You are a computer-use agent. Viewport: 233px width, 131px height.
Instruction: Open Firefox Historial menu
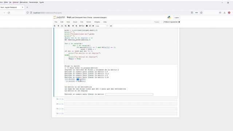(16, 2)
